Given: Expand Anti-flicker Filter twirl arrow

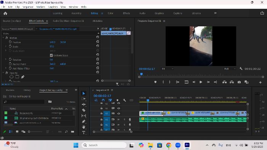Looking at the screenshot, I should 6,68.
